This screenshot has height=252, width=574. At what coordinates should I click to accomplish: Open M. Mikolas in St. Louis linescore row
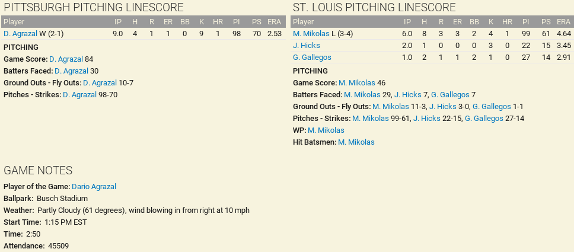click(x=311, y=34)
